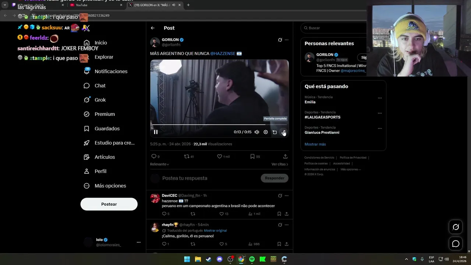
Task: Open lolo account menu dots
Action: tap(139, 242)
